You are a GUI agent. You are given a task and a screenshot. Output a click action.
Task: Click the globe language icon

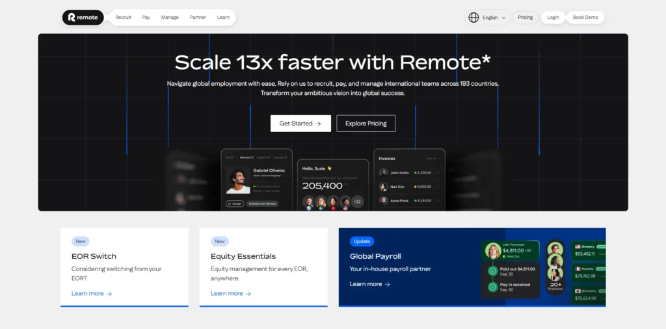[x=473, y=18]
